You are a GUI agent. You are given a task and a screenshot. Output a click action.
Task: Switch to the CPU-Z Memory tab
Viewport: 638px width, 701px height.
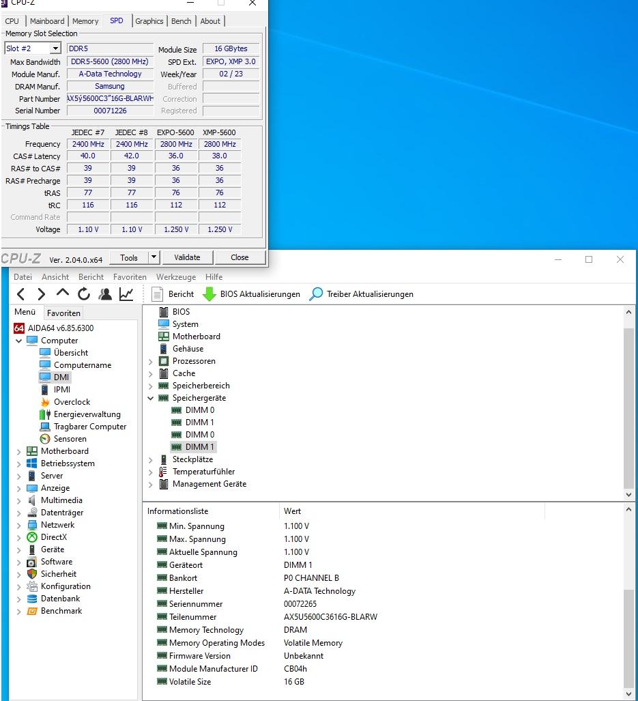[85, 21]
